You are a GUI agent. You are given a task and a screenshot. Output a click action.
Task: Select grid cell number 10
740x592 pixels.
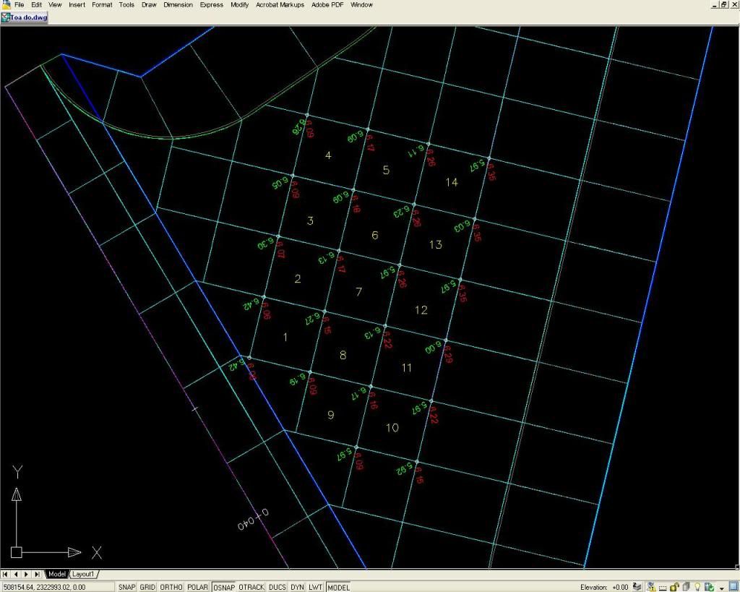click(x=392, y=428)
